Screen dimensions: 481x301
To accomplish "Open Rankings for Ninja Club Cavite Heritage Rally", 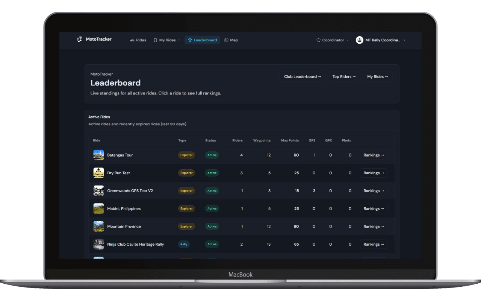I will point(374,244).
